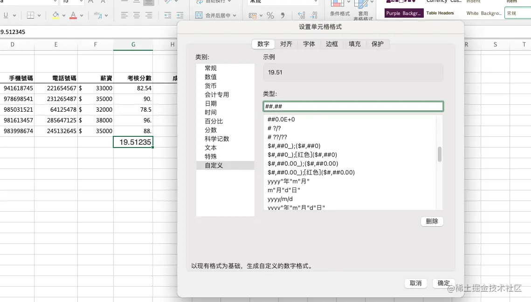The image size is (531, 302).
Task: Click the merge and center icon
Action: pos(199,15)
